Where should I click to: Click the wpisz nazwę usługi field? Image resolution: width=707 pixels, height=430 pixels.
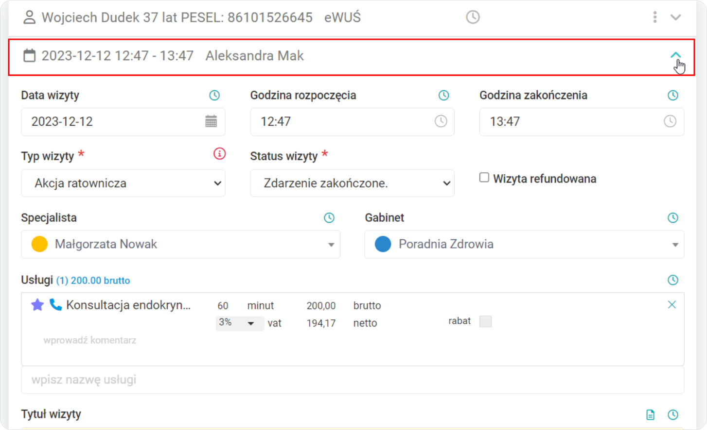[353, 380]
